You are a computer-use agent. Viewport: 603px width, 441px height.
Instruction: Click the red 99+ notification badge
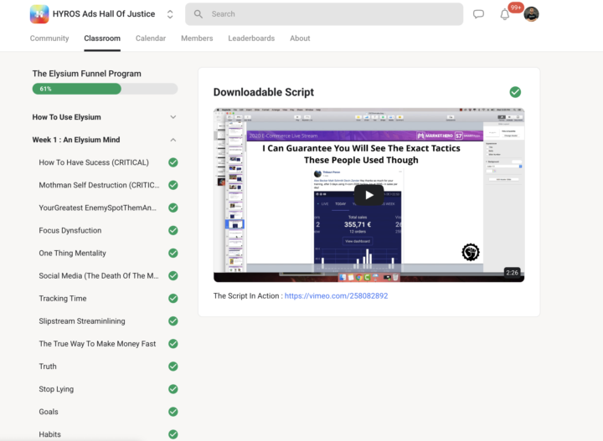[x=516, y=8]
